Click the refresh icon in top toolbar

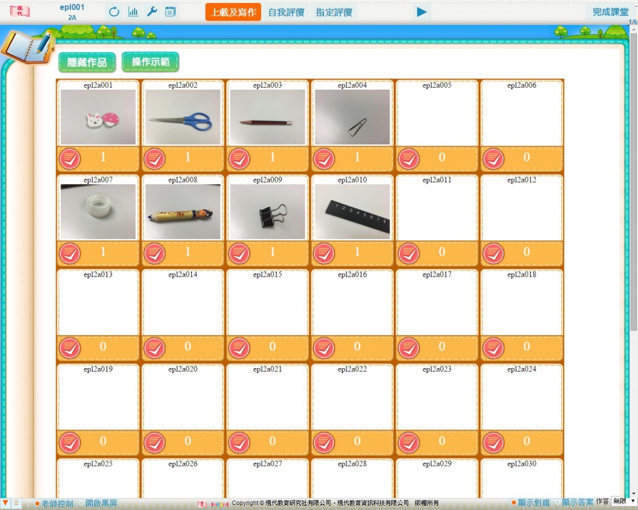pyautogui.click(x=114, y=12)
